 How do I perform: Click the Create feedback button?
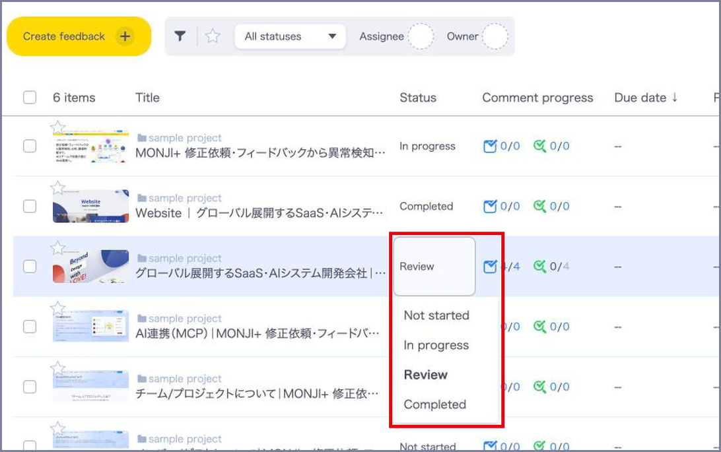point(79,36)
